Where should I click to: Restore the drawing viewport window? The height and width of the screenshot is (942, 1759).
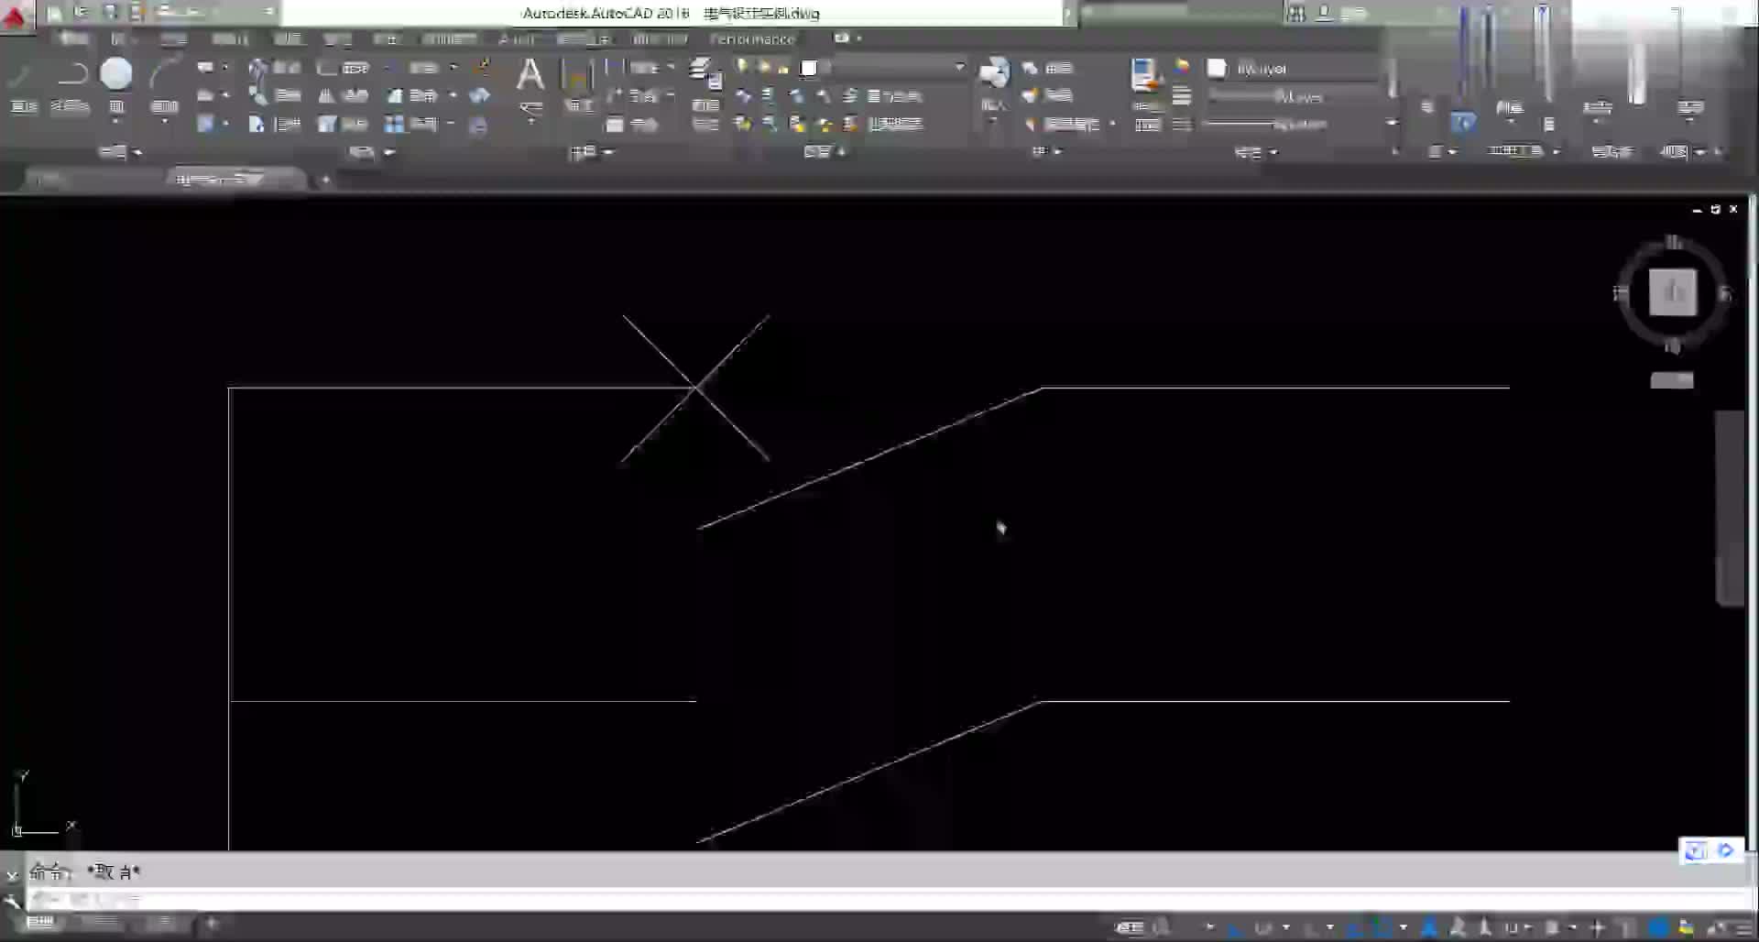pos(1716,209)
